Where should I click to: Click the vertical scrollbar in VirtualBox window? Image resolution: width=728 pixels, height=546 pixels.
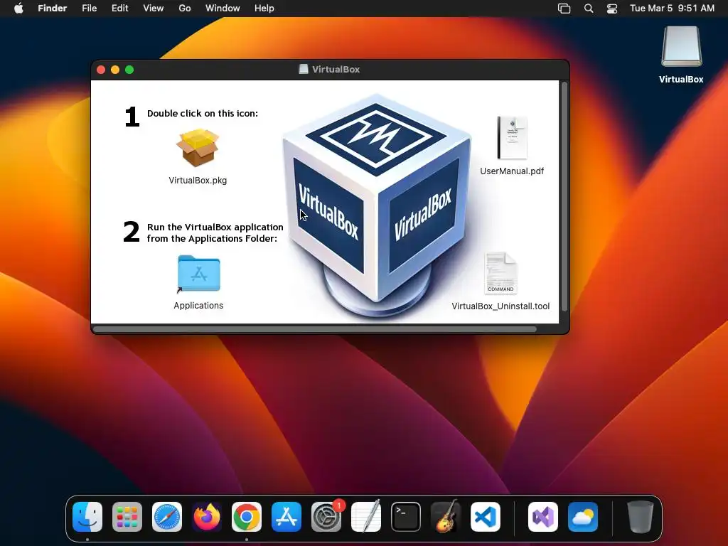[x=564, y=196]
